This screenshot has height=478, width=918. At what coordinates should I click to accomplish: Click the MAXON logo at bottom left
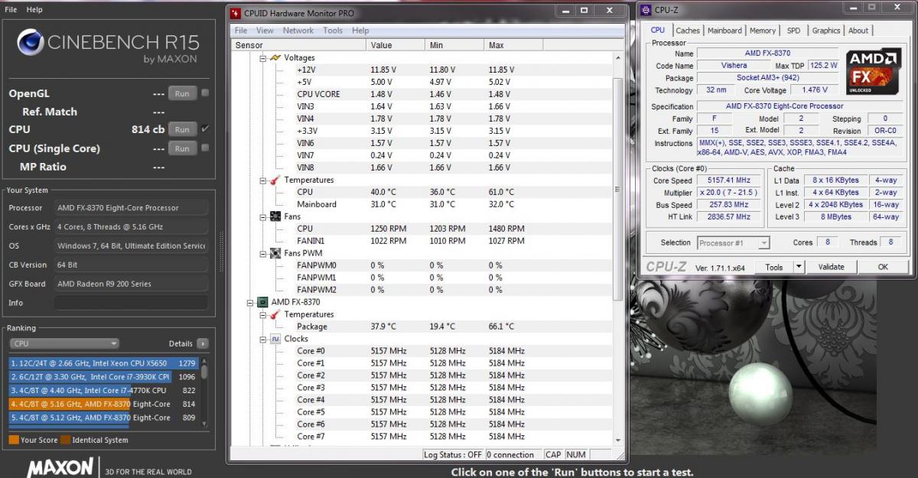coord(60,468)
